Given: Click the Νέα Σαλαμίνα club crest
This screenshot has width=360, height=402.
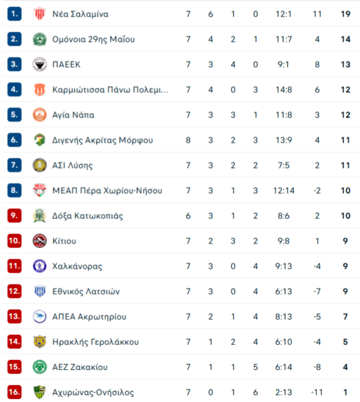Looking at the screenshot, I should (40, 14).
